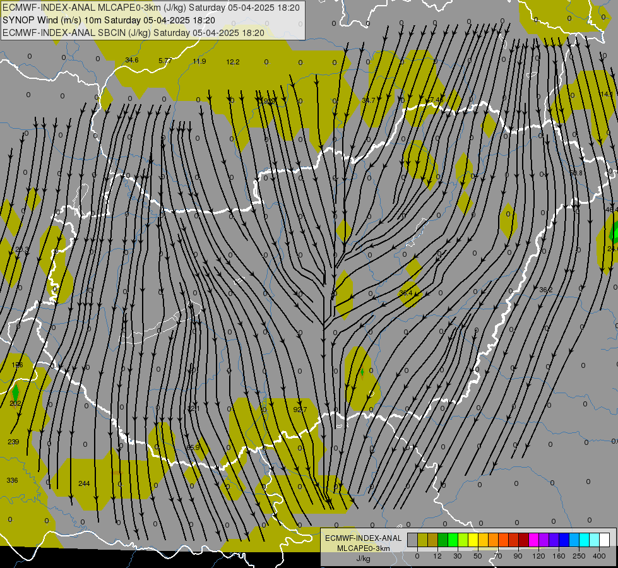The height and width of the screenshot is (568, 618).
Task: Click the purple legend swatch after magenta
Action: (544, 540)
